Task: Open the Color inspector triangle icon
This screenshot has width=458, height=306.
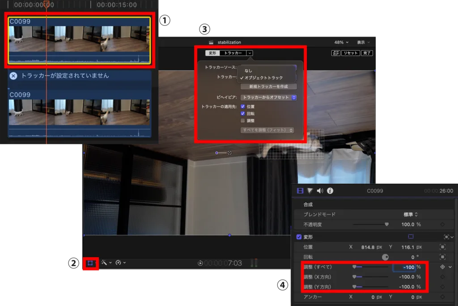Action: [310, 191]
